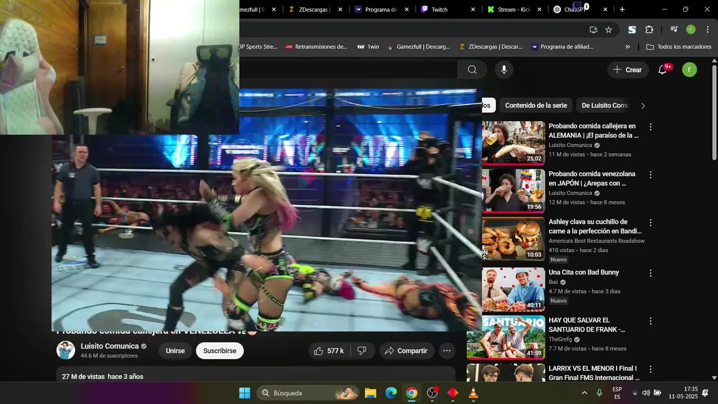718x404 pixels.
Task: Bookmark this page with the star icon
Action: tap(609, 30)
